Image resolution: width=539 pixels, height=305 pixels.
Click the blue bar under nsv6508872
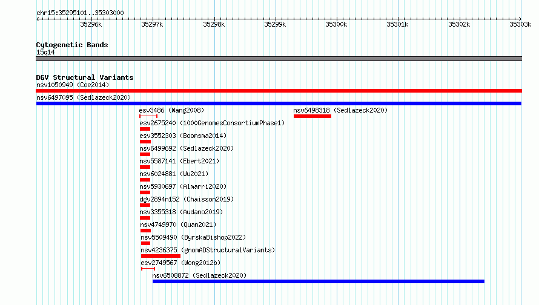click(319, 281)
